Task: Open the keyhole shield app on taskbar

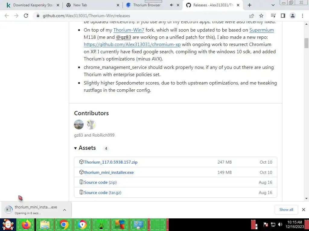Action: [82, 224]
